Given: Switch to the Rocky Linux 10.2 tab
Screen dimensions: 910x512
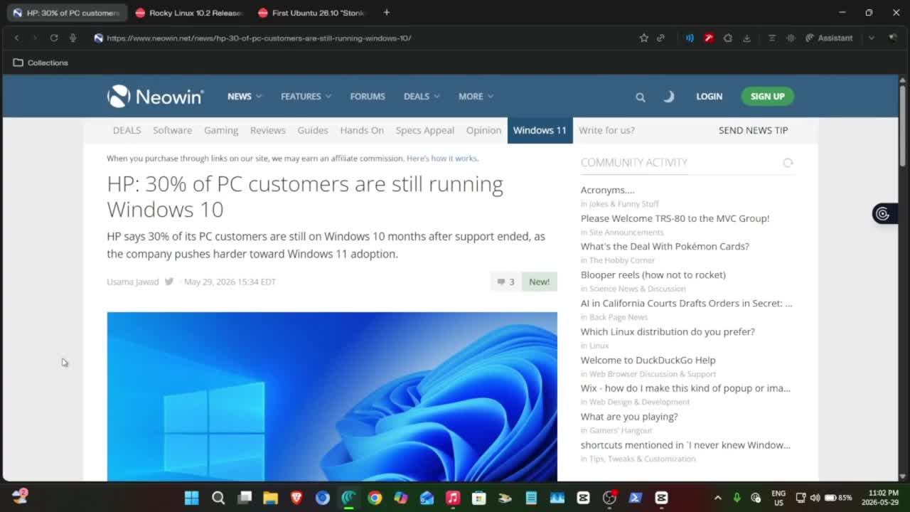Looking at the screenshot, I should pyautogui.click(x=188, y=13).
